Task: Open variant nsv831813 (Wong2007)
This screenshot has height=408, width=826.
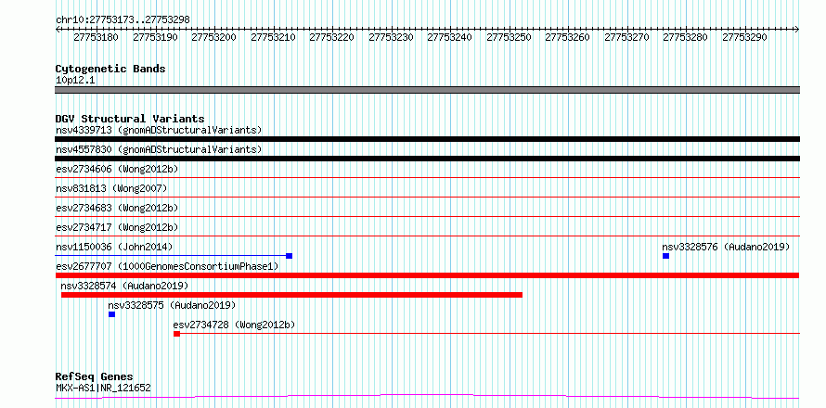Action: [111, 188]
